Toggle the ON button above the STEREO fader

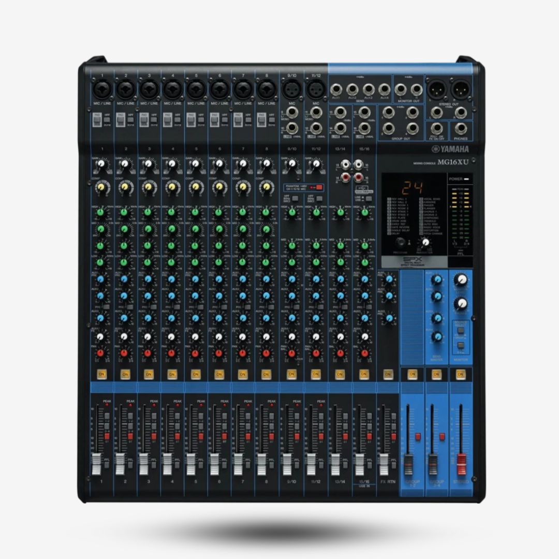[460, 374]
